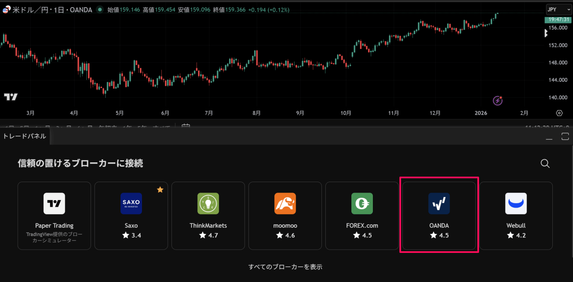Open chart settings via the gear icon
The image size is (573, 282).
(559, 113)
